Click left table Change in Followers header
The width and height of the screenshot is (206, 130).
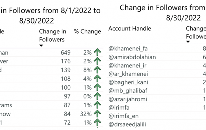(53, 35)
